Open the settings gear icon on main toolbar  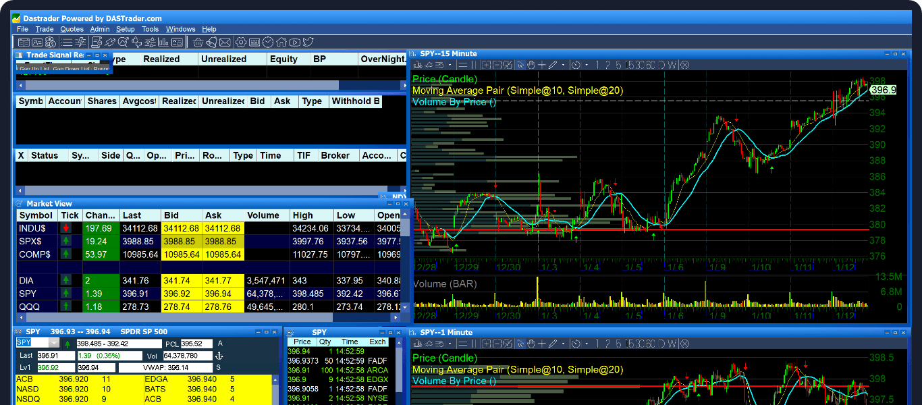click(241, 42)
